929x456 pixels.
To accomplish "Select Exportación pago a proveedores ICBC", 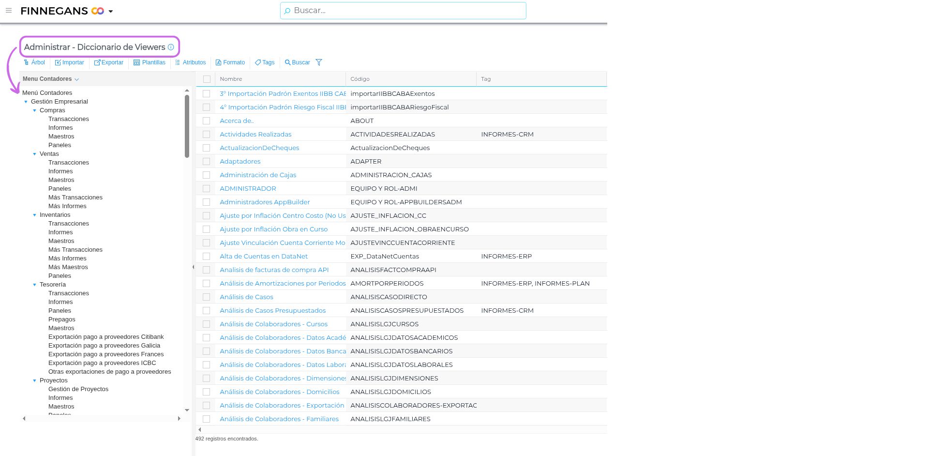I will [x=102, y=363].
